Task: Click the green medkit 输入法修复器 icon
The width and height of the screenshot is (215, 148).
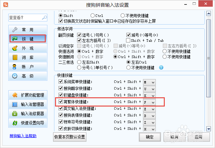Action: [15, 114]
